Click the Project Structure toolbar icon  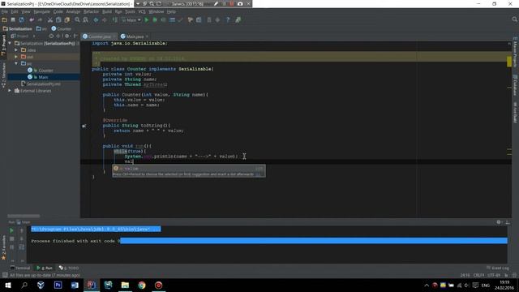(199, 19)
